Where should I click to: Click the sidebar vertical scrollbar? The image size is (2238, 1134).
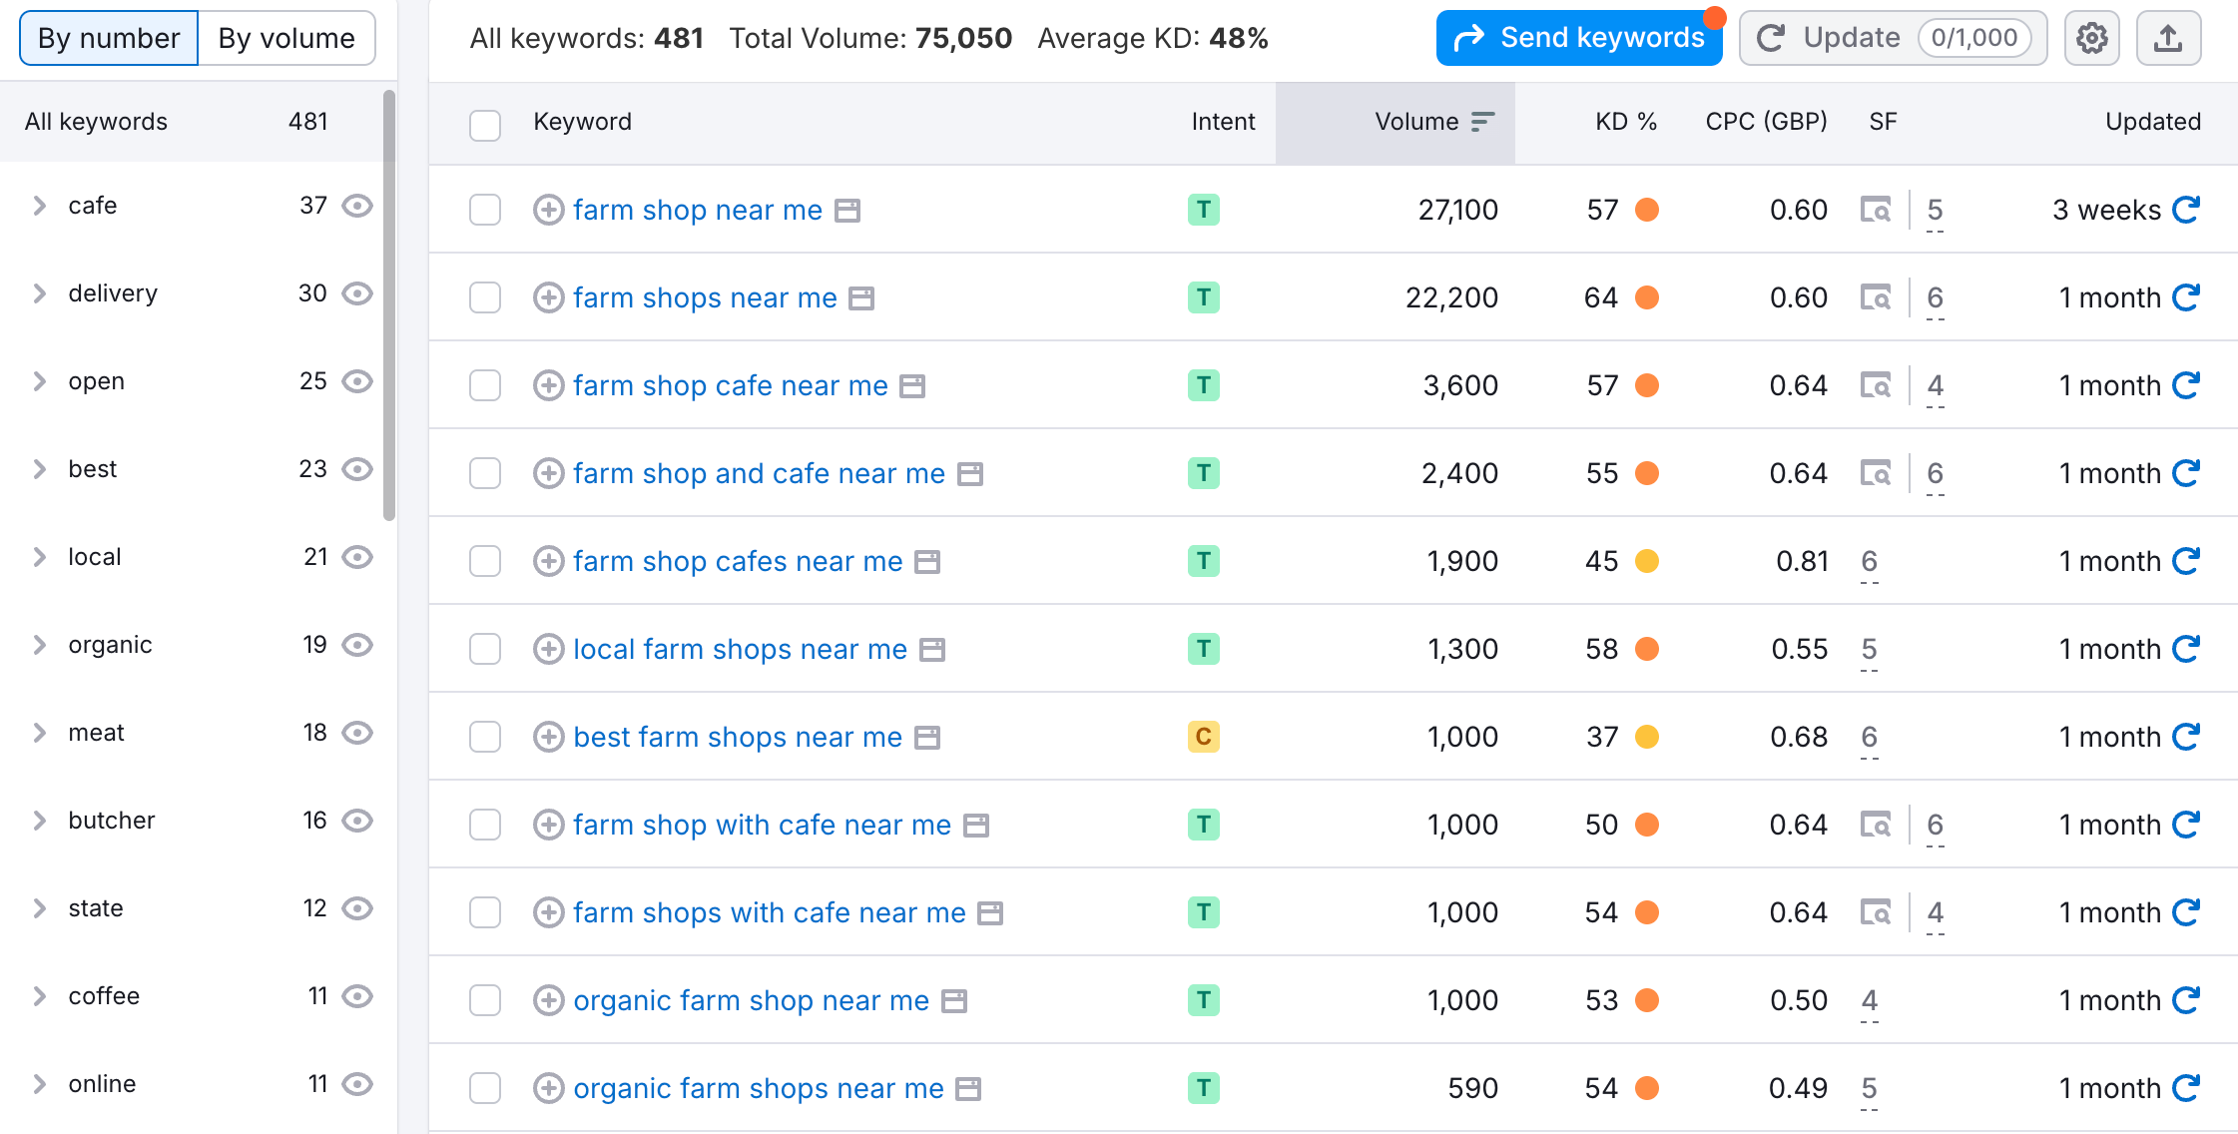(389, 305)
